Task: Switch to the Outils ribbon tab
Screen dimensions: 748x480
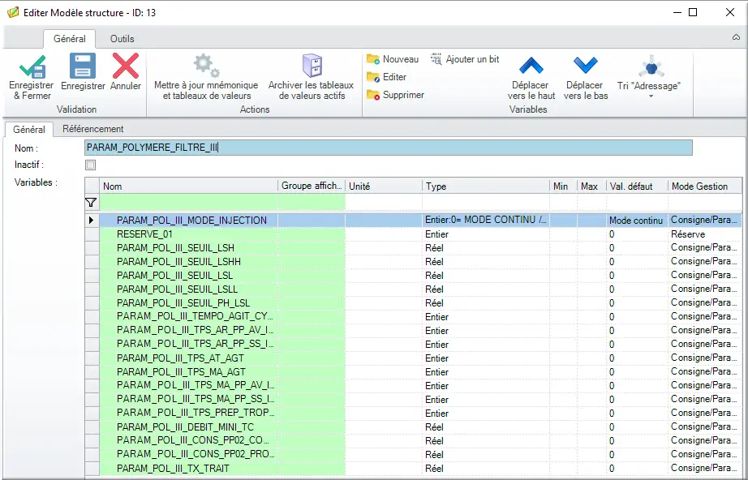Action: click(123, 39)
